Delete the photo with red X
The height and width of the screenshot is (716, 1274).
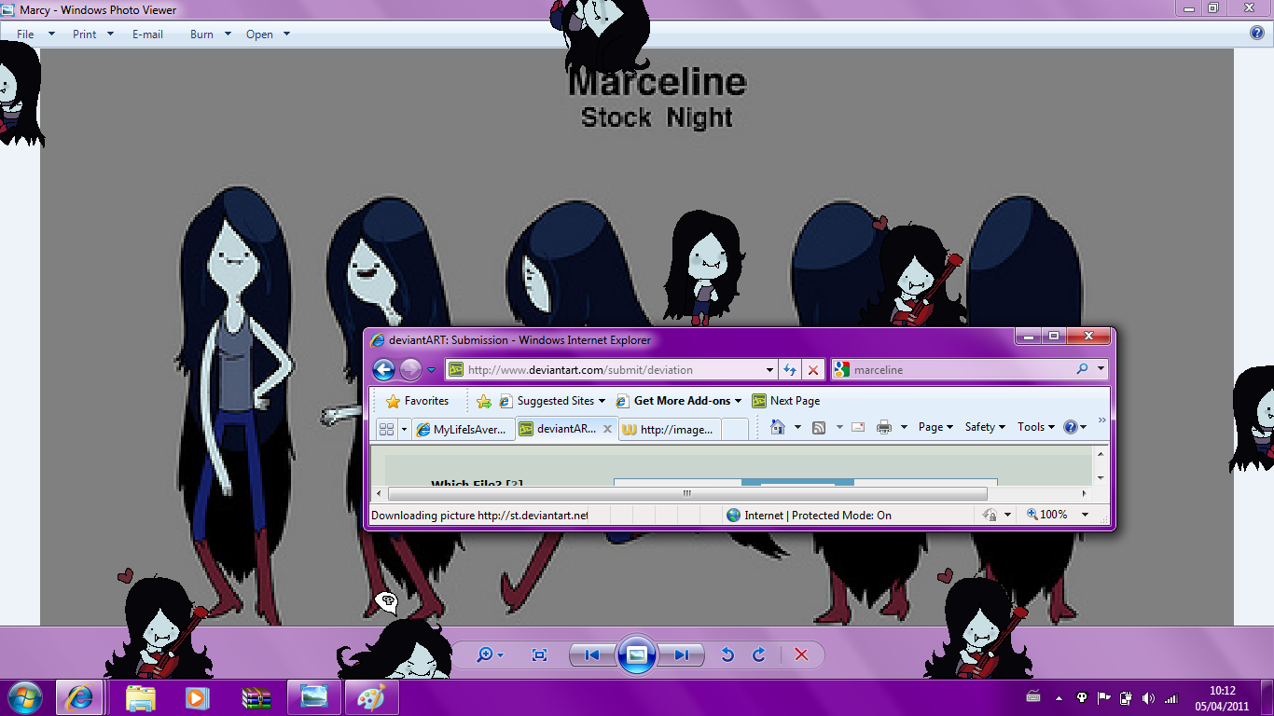pos(801,655)
